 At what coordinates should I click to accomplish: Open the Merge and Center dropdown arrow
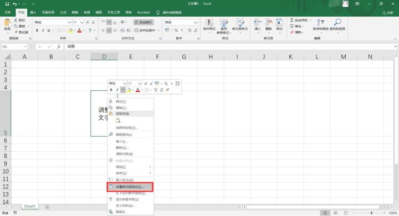158,30
